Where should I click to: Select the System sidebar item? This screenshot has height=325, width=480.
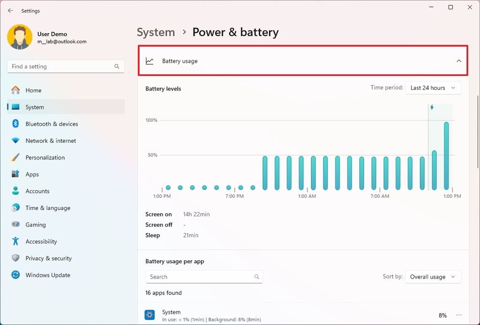(34, 107)
